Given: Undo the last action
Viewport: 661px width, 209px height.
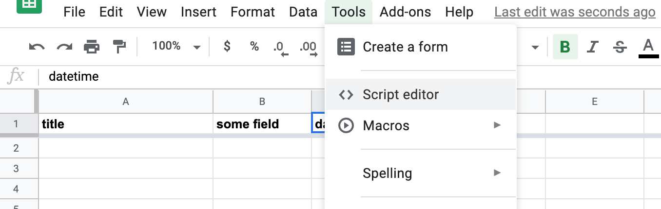Looking at the screenshot, I should (x=37, y=47).
